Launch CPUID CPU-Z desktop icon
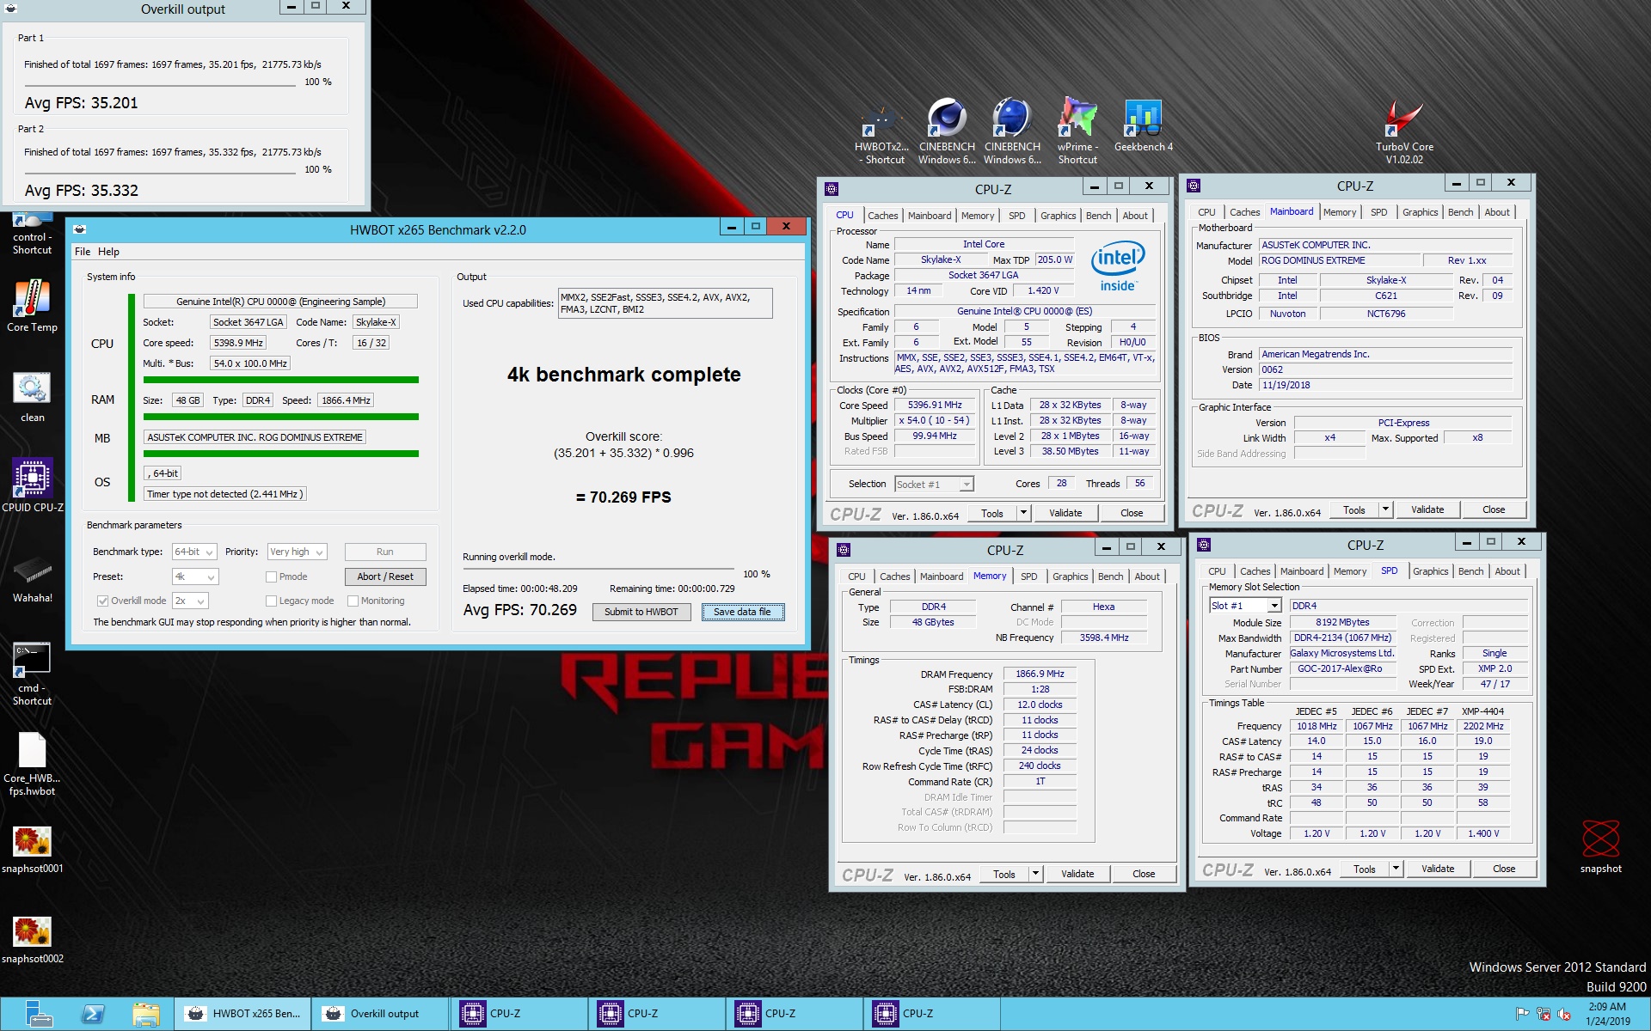 tap(32, 485)
